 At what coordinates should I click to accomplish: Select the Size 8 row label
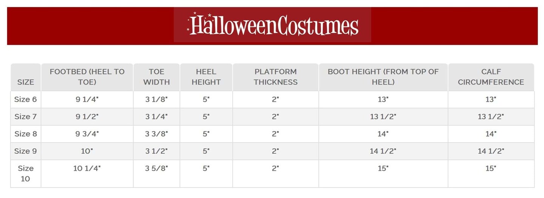click(26, 134)
